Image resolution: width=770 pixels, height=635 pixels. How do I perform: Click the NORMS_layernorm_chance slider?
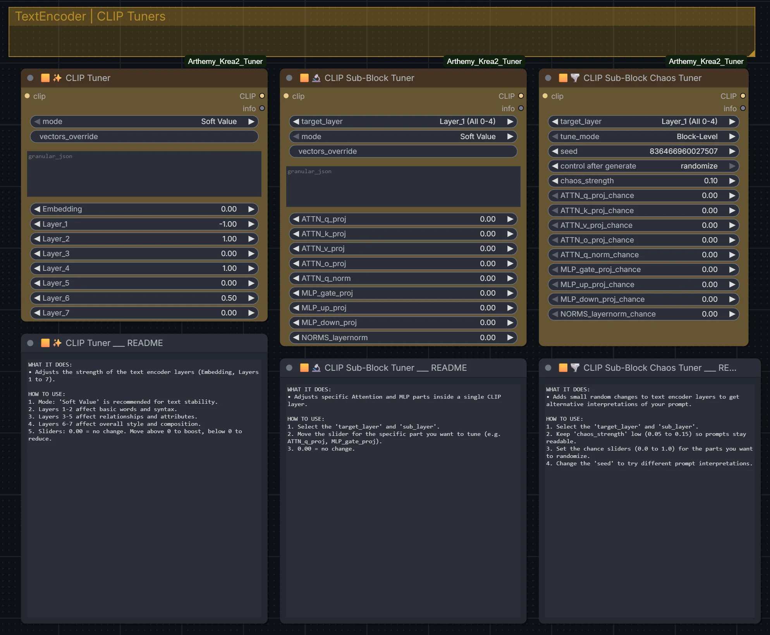643,314
